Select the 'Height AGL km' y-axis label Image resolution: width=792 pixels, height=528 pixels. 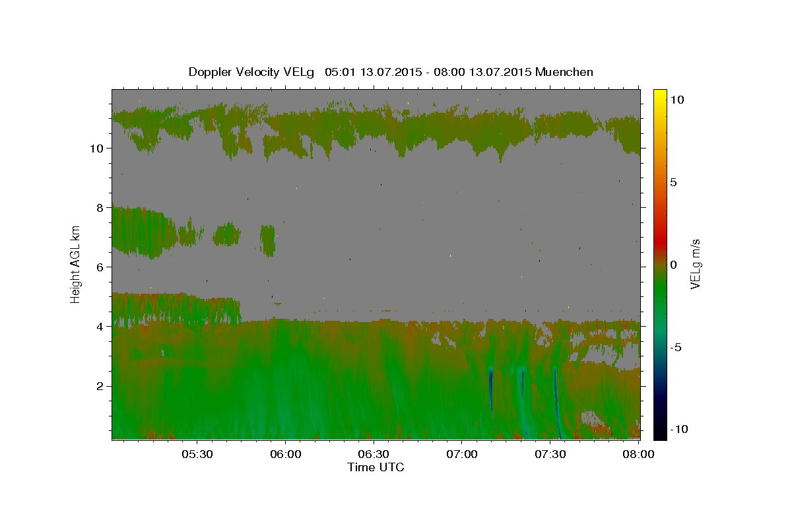(76, 264)
